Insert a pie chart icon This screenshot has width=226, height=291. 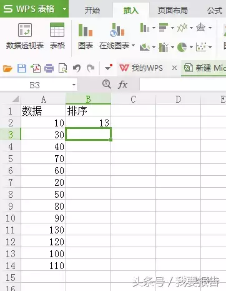point(182,47)
